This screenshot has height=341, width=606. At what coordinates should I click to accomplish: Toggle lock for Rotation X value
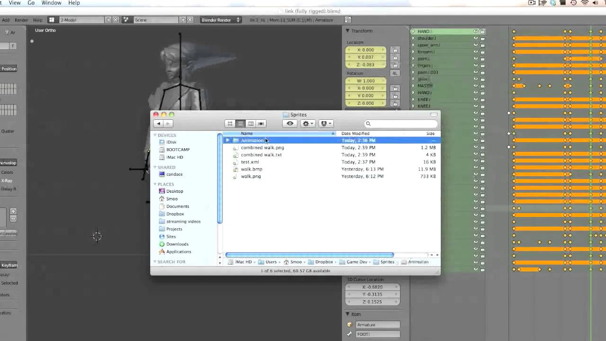tap(395, 88)
